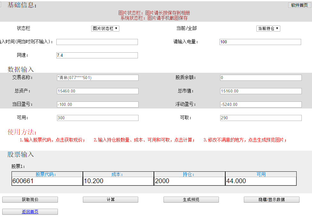This screenshot has height=217, width=312.
Task: Click the stock code field showing 600661
Action: coord(47,181)
